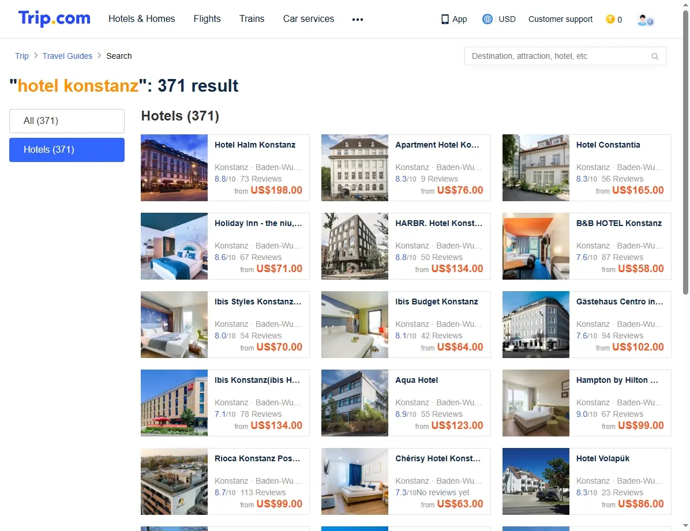Click HARBR. Hotel Konst... title
The image size is (690, 531).
coord(438,223)
